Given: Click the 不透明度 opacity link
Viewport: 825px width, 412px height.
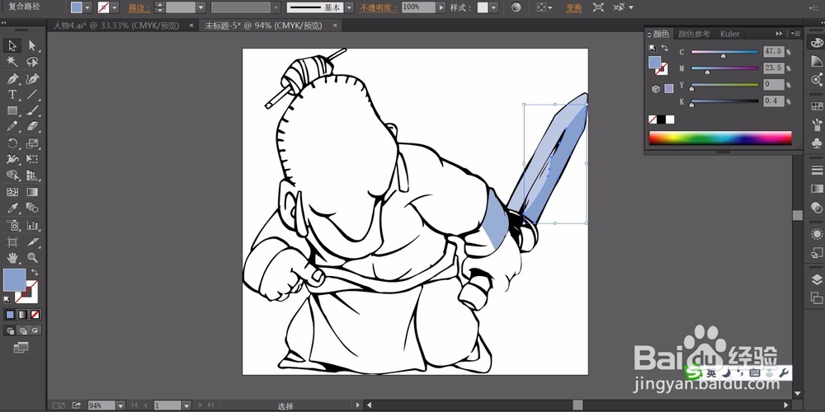Looking at the screenshot, I should pos(378,8).
